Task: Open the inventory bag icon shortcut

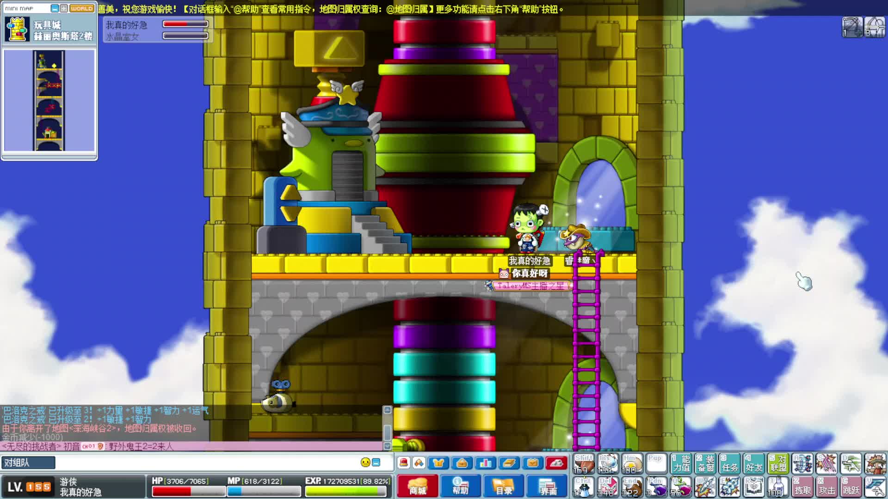Action: point(462,462)
